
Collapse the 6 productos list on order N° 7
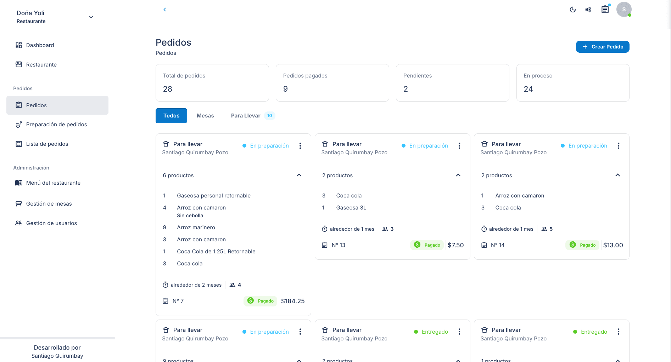[x=299, y=175]
